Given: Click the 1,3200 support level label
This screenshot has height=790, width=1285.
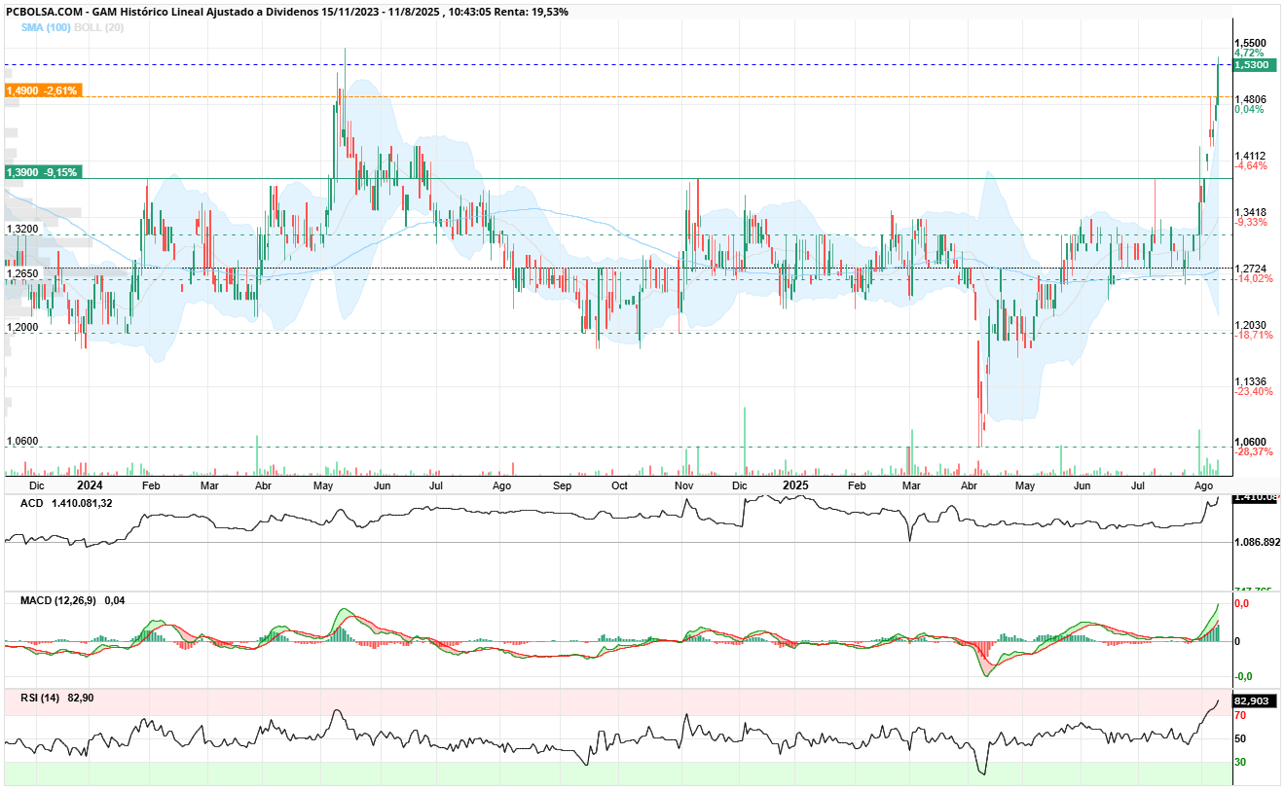Looking at the screenshot, I should [22, 229].
